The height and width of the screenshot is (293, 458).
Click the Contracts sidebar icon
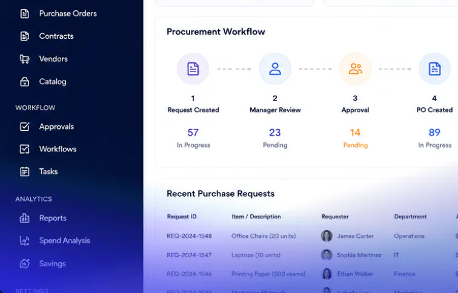[x=24, y=36]
